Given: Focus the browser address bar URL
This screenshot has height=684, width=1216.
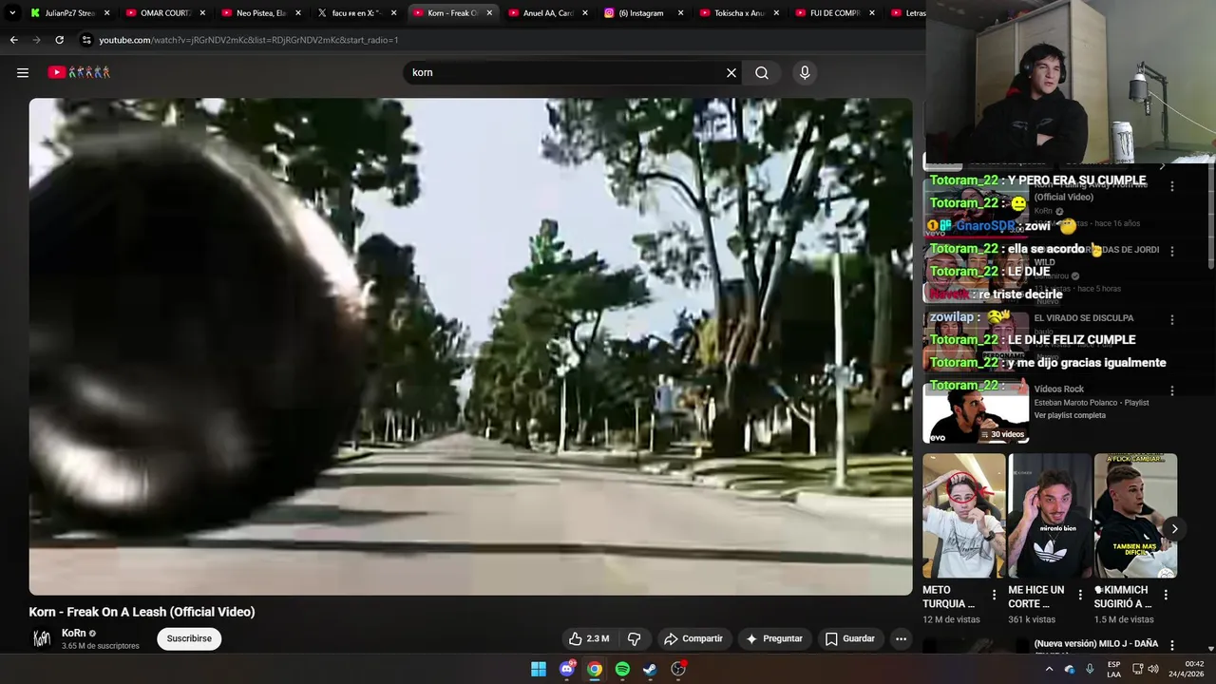Looking at the screenshot, I should pos(249,40).
